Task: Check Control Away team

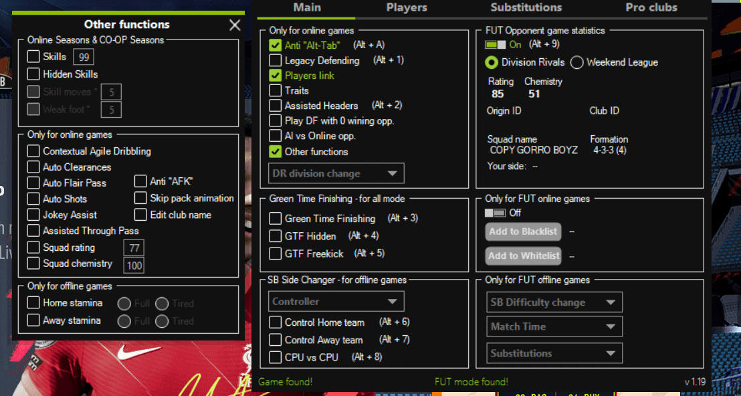Action: pyautogui.click(x=275, y=340)
